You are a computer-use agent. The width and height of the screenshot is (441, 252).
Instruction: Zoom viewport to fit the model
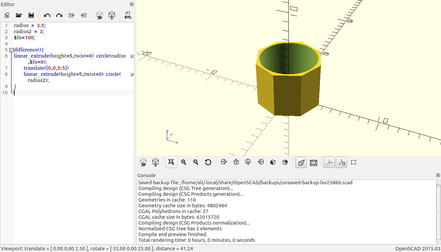point(171,162)
